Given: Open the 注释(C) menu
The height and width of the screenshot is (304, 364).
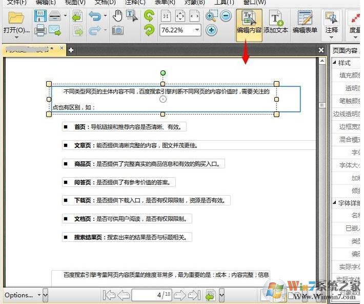Looking at the screenshot, I should (x=135, y=3).
